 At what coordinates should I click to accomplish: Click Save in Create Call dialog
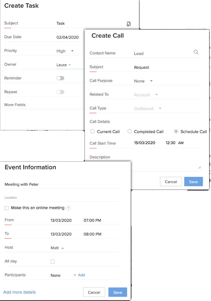point(193,182)
